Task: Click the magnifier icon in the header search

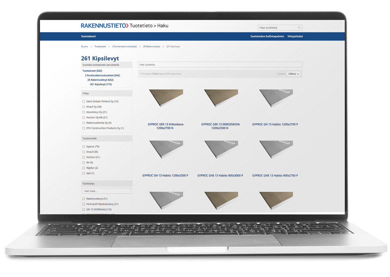Action: [299, 28]
